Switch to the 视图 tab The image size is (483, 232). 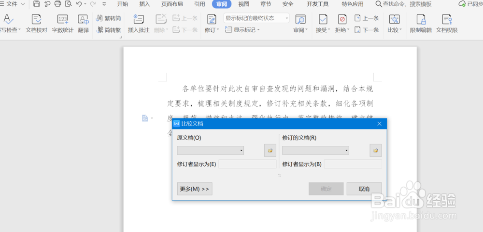[x=243, y=4]
